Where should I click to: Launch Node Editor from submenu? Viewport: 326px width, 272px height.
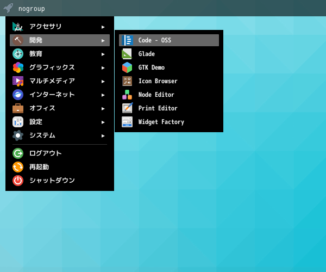tap(169, 95)
